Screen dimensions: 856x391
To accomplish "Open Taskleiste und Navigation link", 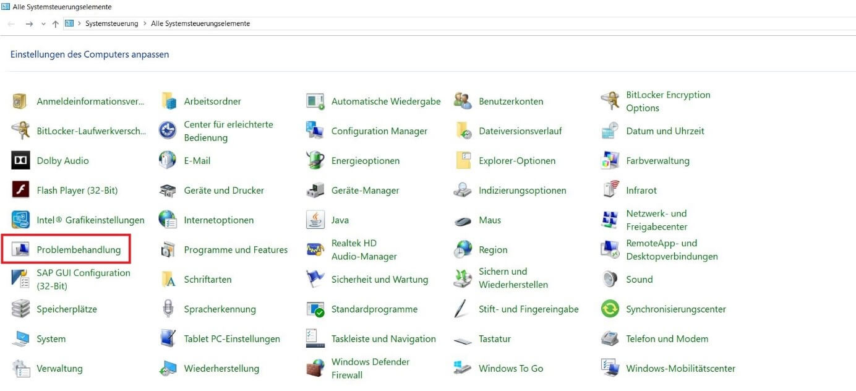I will (x=383, y=338).
